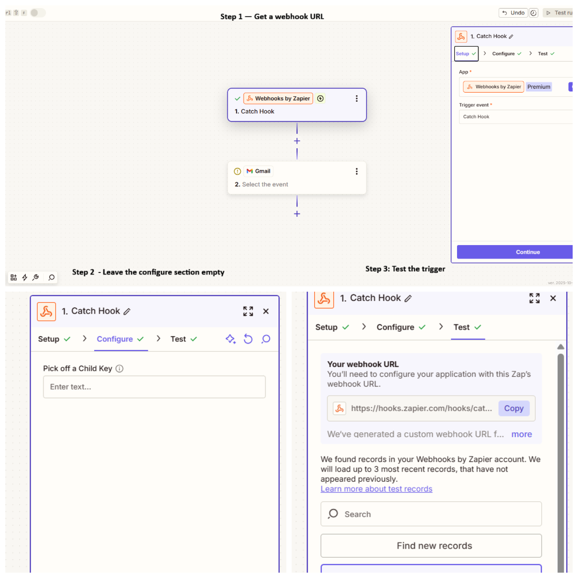Click Find new records button
This screenshot has width=578, height=578.
(x=431, y=545)
